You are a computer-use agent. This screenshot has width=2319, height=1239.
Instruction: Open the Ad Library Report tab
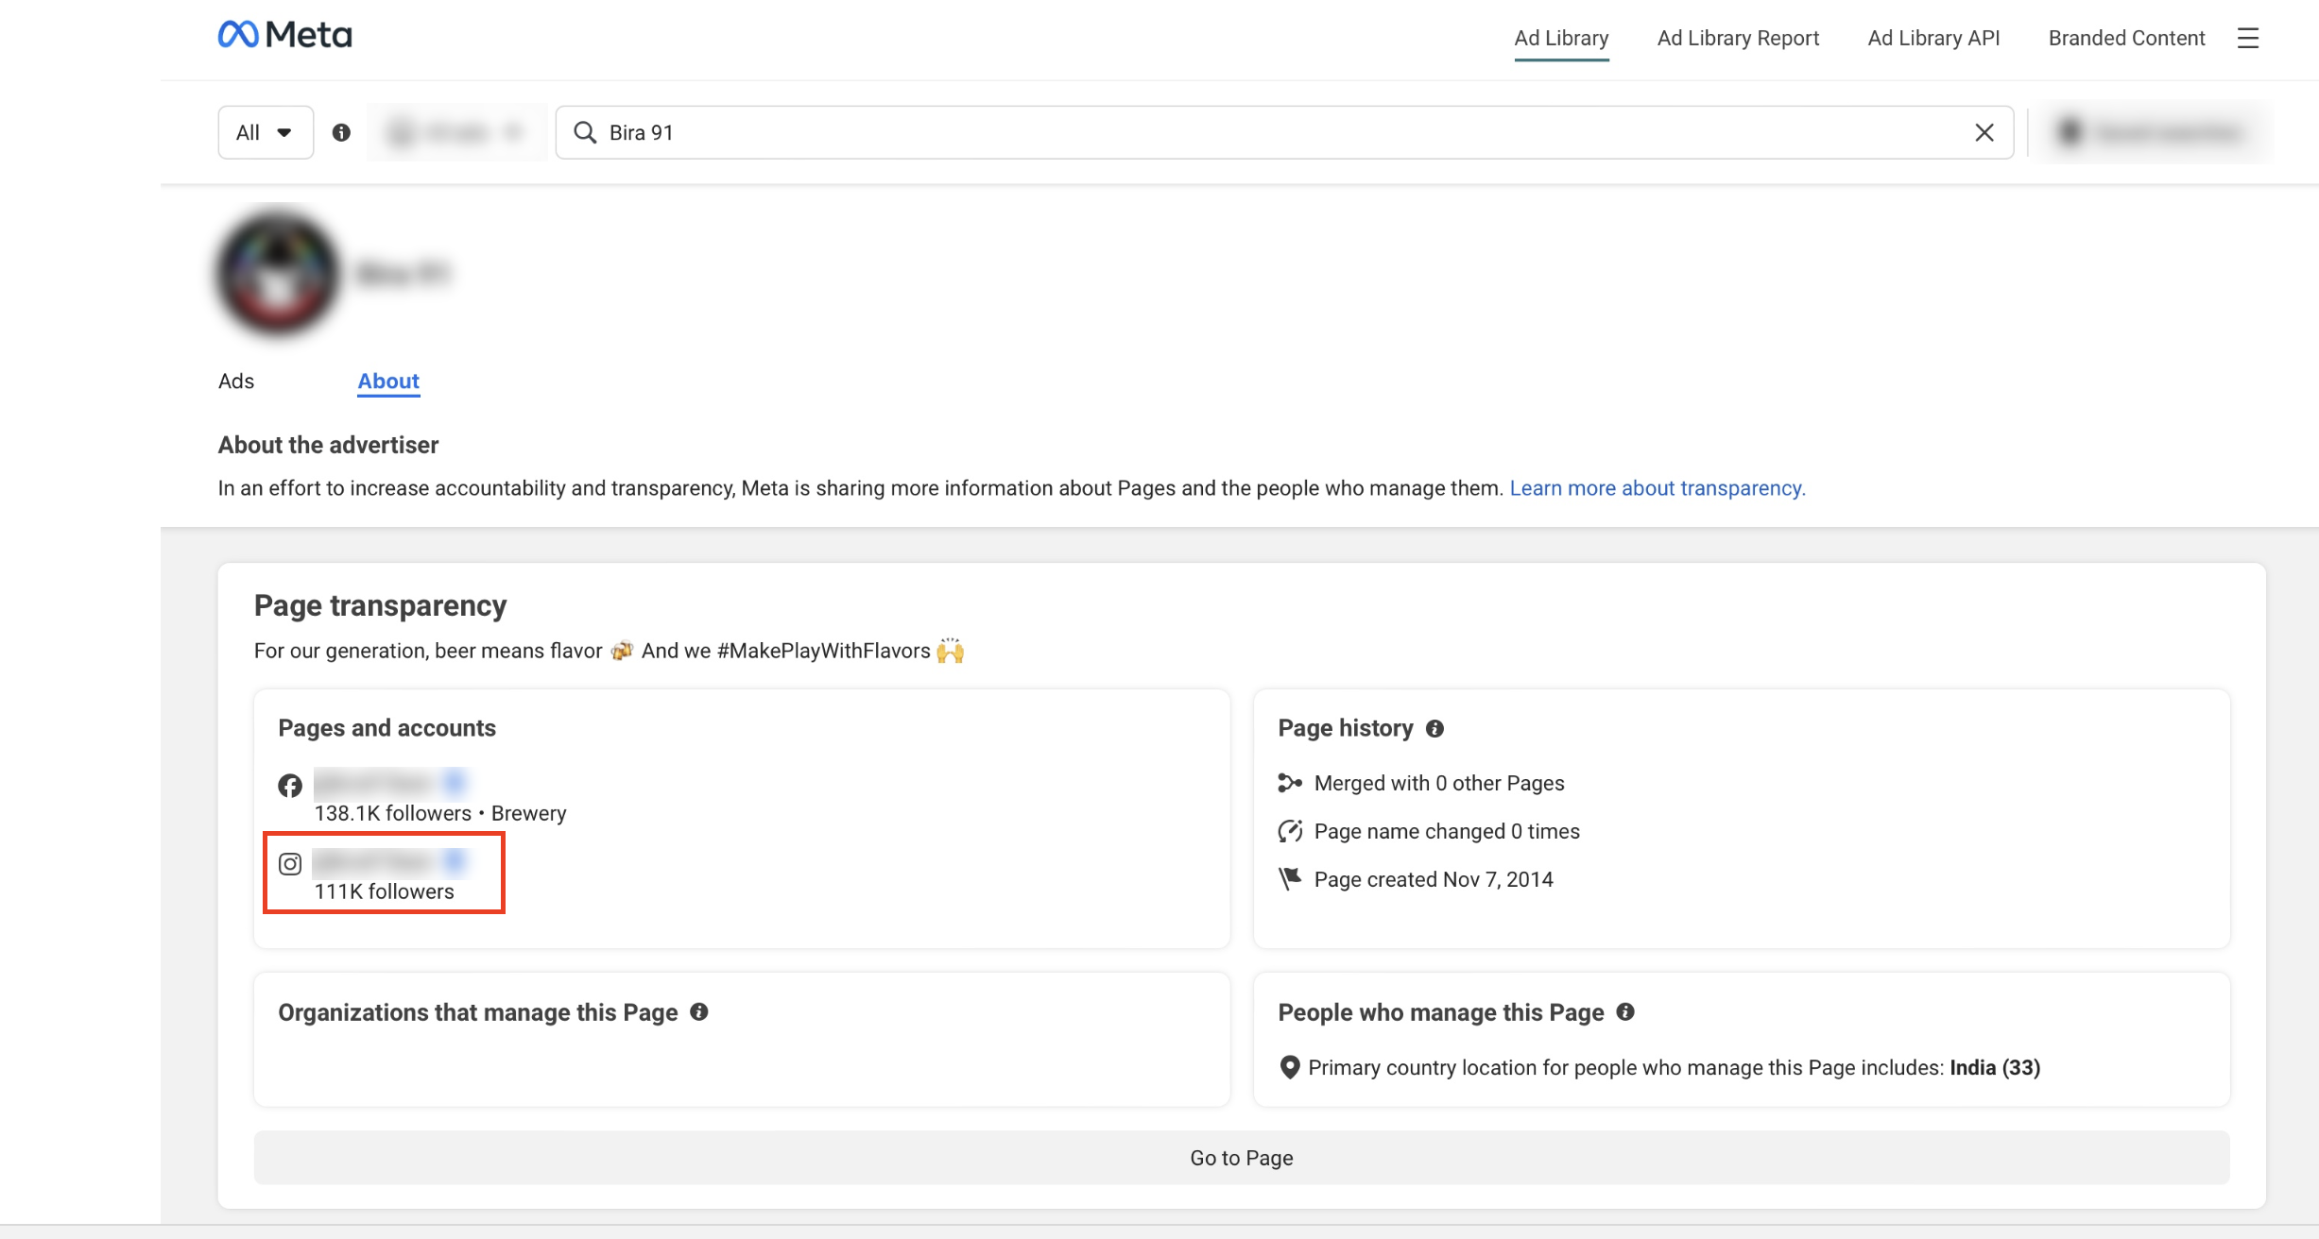[1738, 38]
